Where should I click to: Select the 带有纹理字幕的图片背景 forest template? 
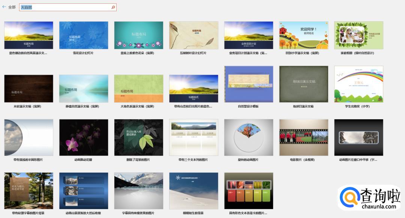pos(28,191)
